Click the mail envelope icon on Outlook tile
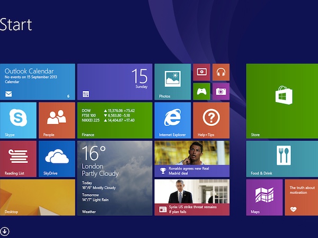Image resolution: width=318 pixels, height=238 pixels. pyautogui.click(x=8, y=94)
